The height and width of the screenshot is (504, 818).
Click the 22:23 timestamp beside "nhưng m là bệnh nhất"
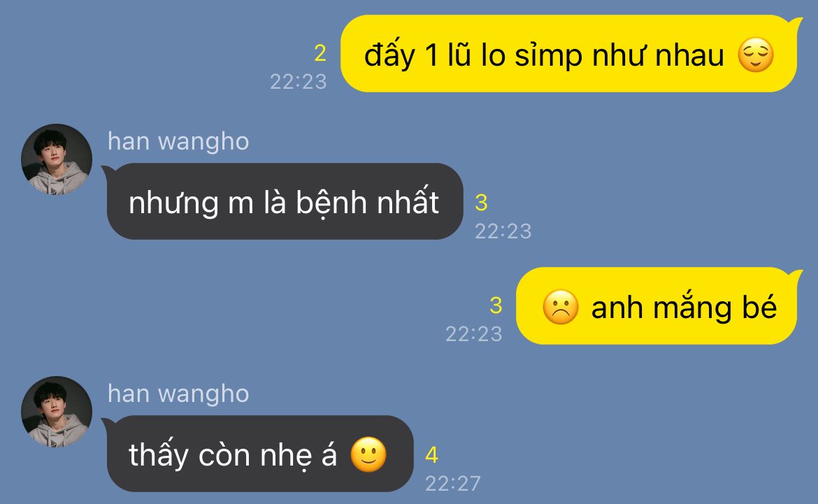(x=503, y=231)
